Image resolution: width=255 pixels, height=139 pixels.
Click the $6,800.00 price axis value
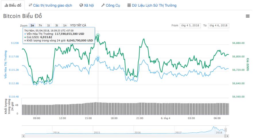coord(238,57)
